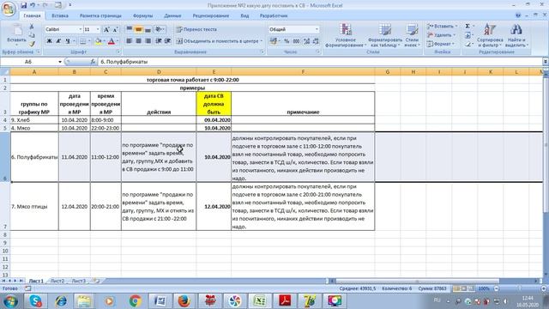Click AutoSum sigma icon
549x309 pixels.
[x=468, y=27]
